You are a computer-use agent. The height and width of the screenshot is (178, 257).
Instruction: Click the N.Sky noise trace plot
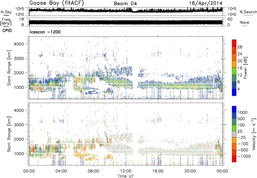click(126, 12)
